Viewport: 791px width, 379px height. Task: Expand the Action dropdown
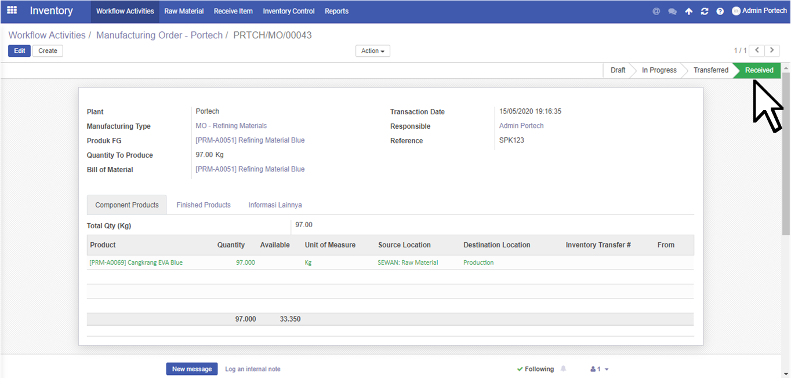point(372,51)
